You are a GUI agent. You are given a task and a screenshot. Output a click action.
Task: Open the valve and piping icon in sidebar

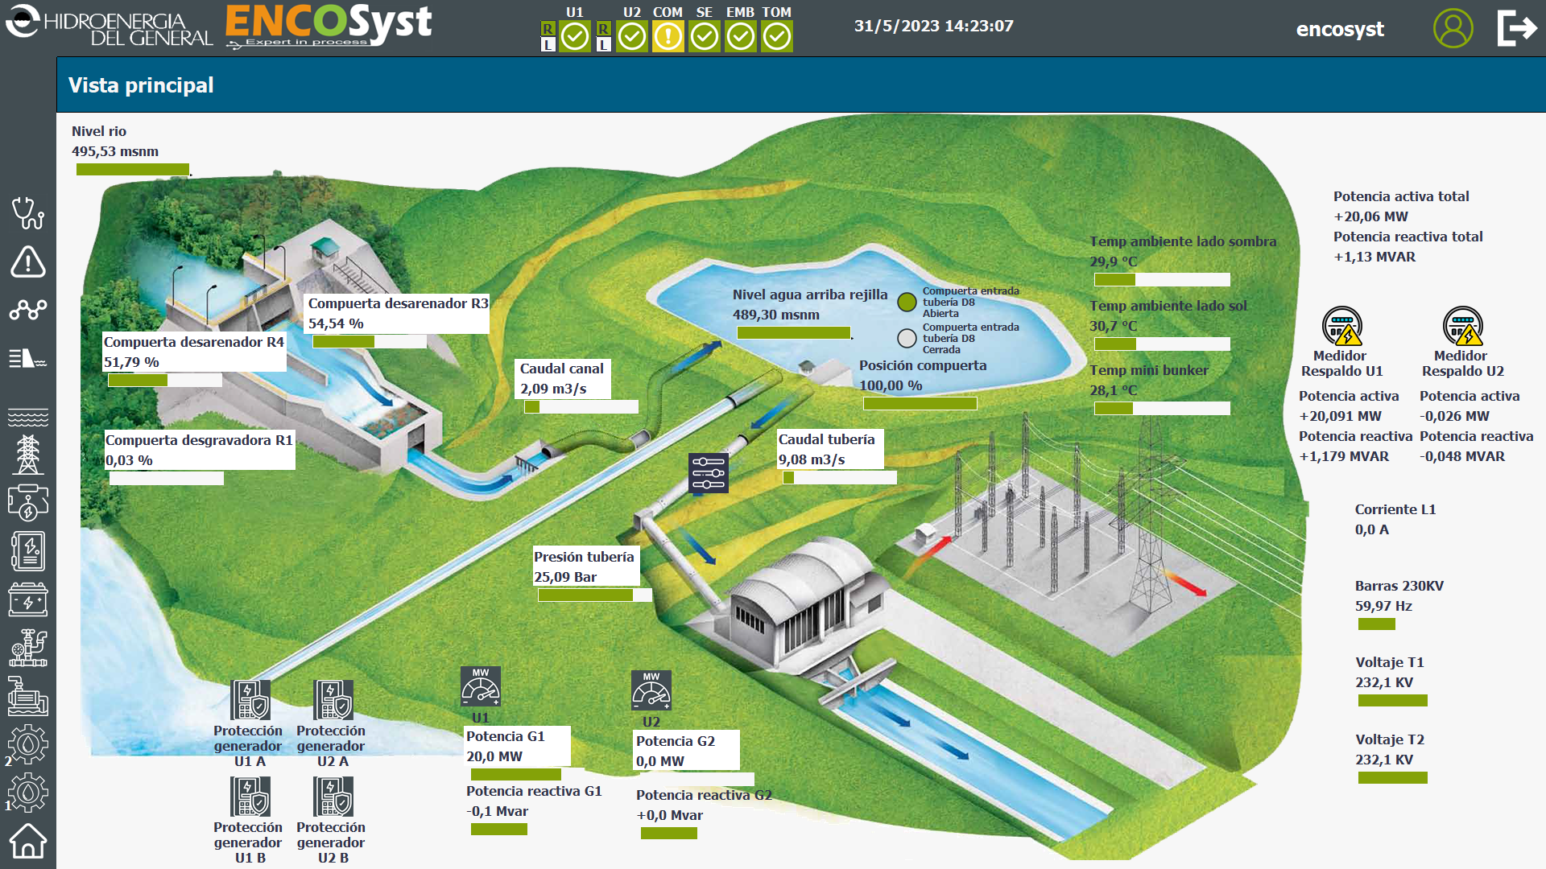click(28, 648)
